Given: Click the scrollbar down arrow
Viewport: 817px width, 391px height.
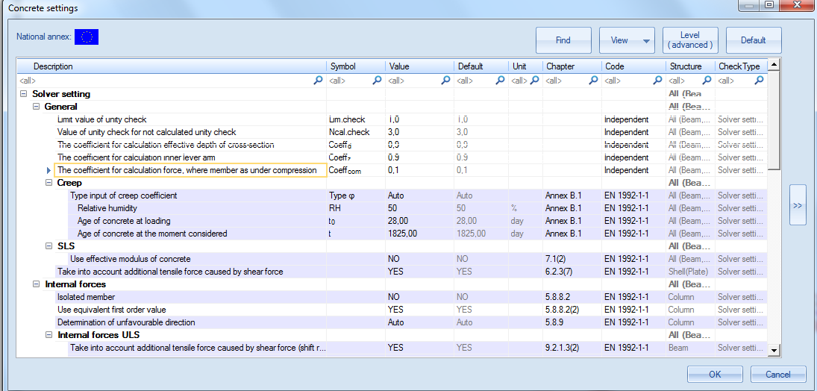Looking at the screenshot, I should [x=774, y=351].
